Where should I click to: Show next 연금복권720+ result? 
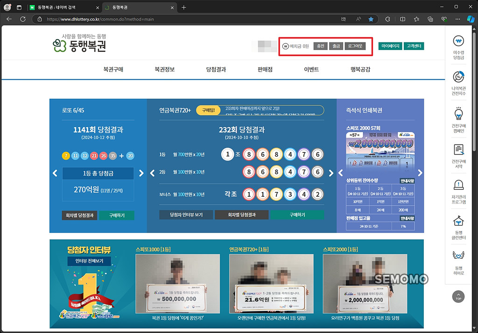click(331, 173)
